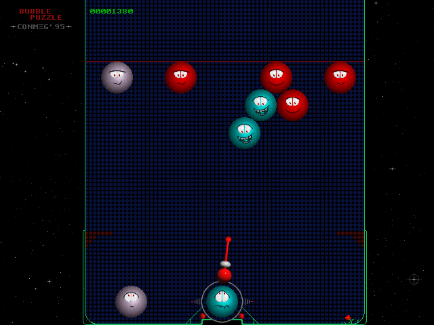The image size is (434, 325).
Task: Click the red top-row bubble above the cyan bubble
Action: tap(277, 77)
